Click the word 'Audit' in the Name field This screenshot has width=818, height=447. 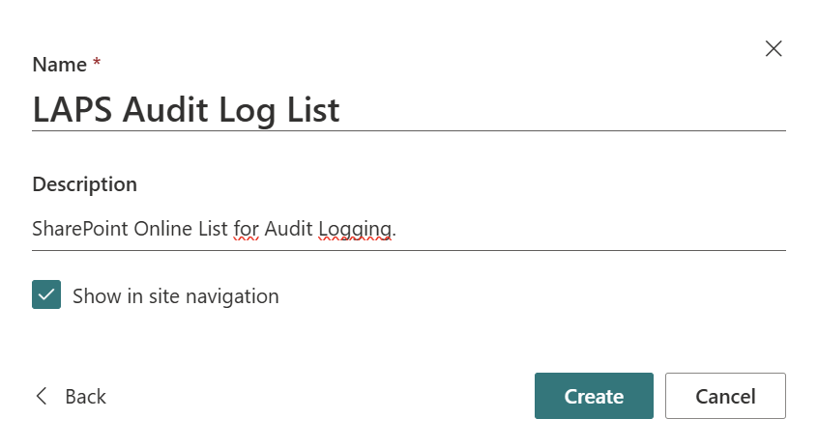pyautogui.click(x=164, y=109)
